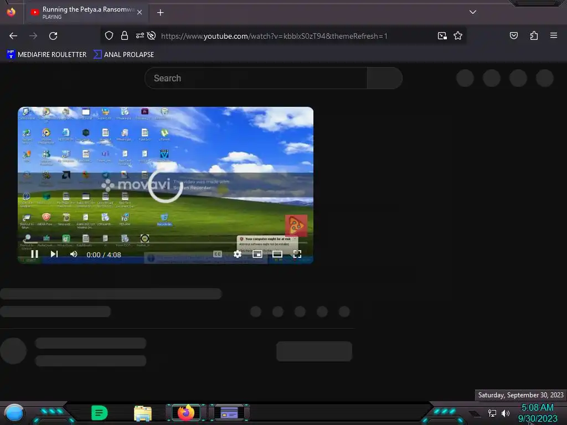The image size is (567, 425).
Task: Go back to the previous page
Action: [x=13, y=36]
